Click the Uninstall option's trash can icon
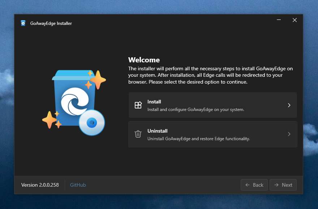318x209 pixels. (138, 134)
